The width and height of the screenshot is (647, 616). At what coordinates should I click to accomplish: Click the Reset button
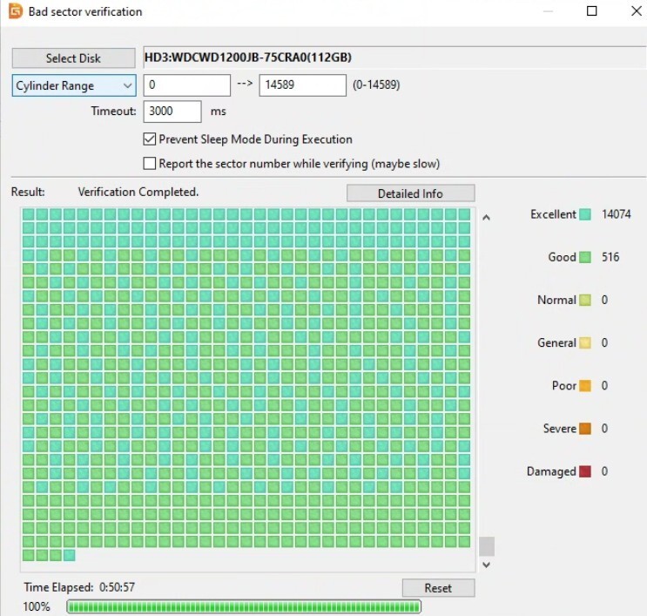coord(438,588)
